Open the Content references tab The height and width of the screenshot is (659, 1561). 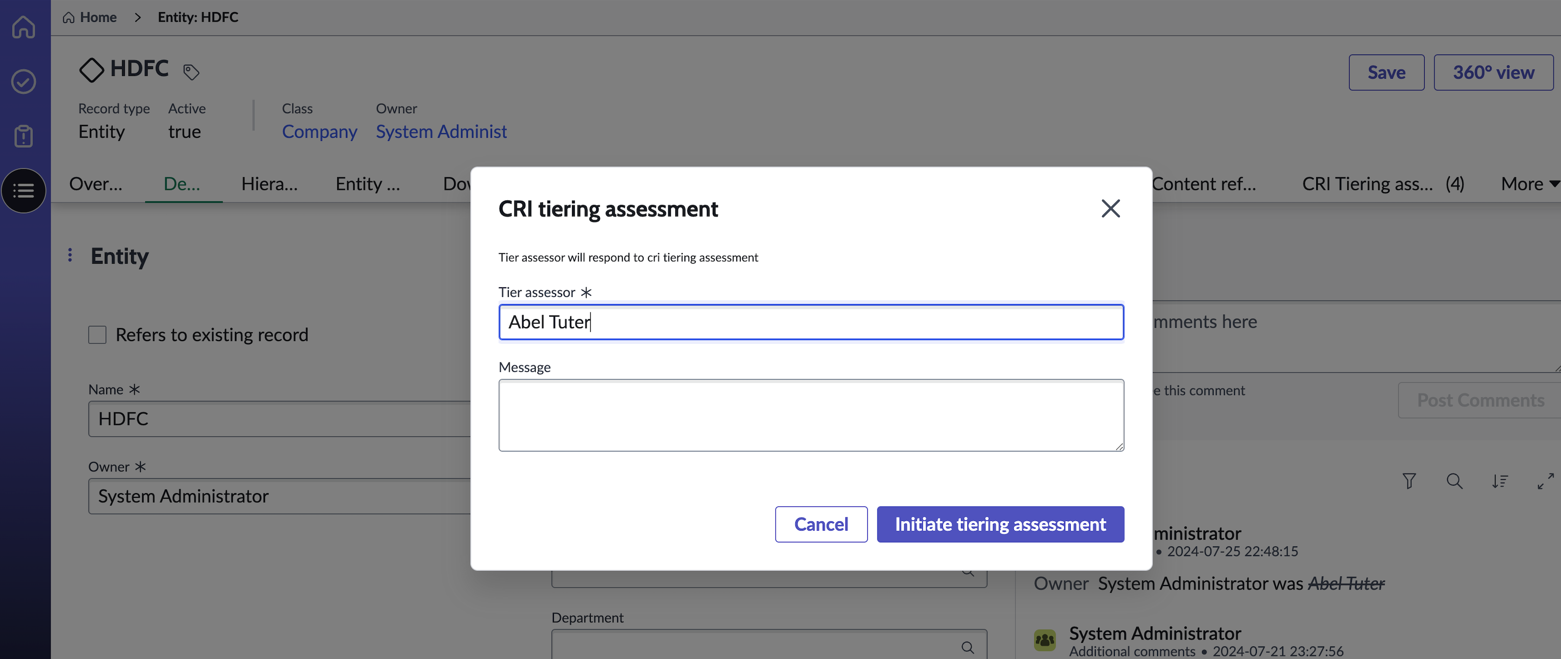pyautogui.click(x=1203, y=184)
